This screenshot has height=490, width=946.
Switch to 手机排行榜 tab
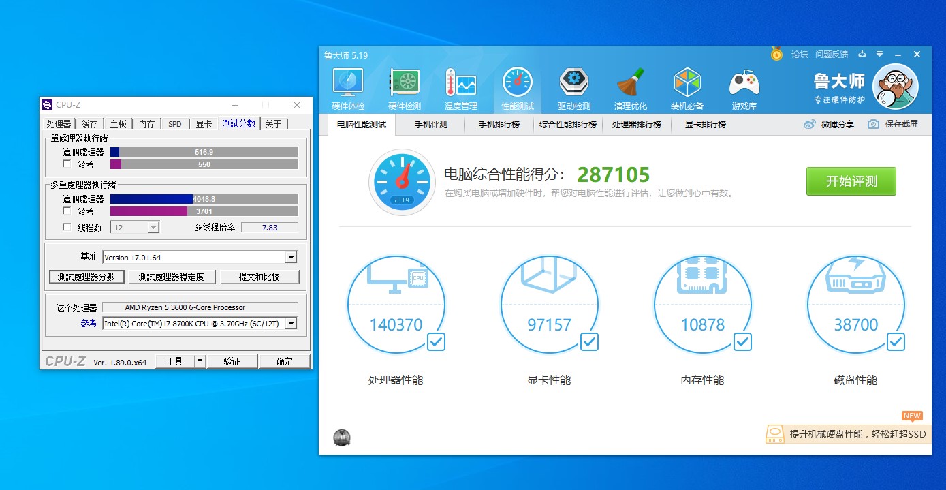[x=499, y=125]
